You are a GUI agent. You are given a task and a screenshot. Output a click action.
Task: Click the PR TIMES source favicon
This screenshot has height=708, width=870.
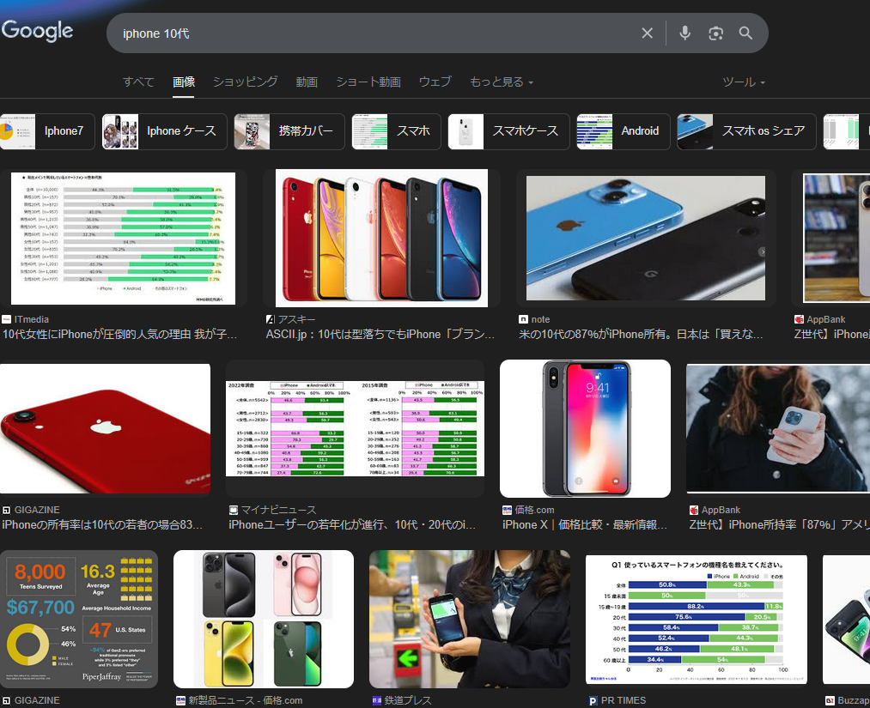coord(593,700)
